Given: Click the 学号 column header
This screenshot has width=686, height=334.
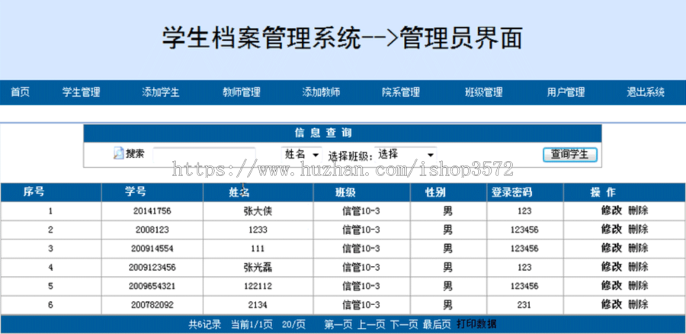Looking at the screenshot, I should tap(136, 191).
